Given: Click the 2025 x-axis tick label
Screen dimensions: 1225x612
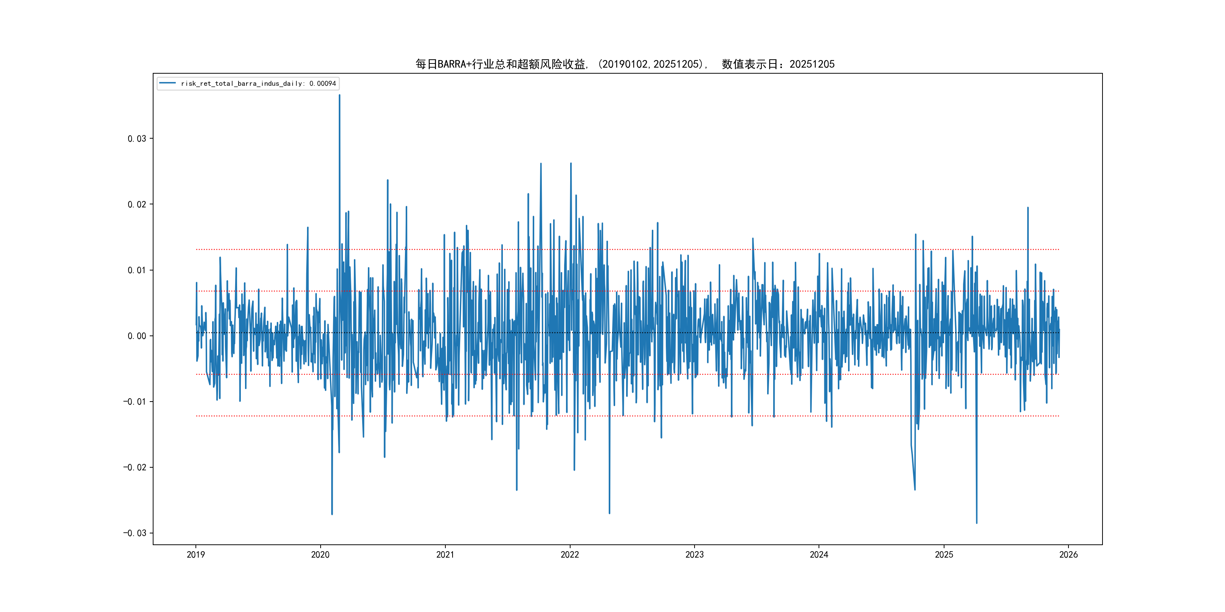Looking at the screenshot, I should (944, 555).
